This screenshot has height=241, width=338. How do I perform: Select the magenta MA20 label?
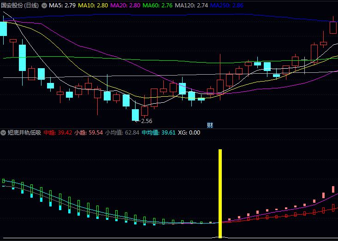[126, 6]
